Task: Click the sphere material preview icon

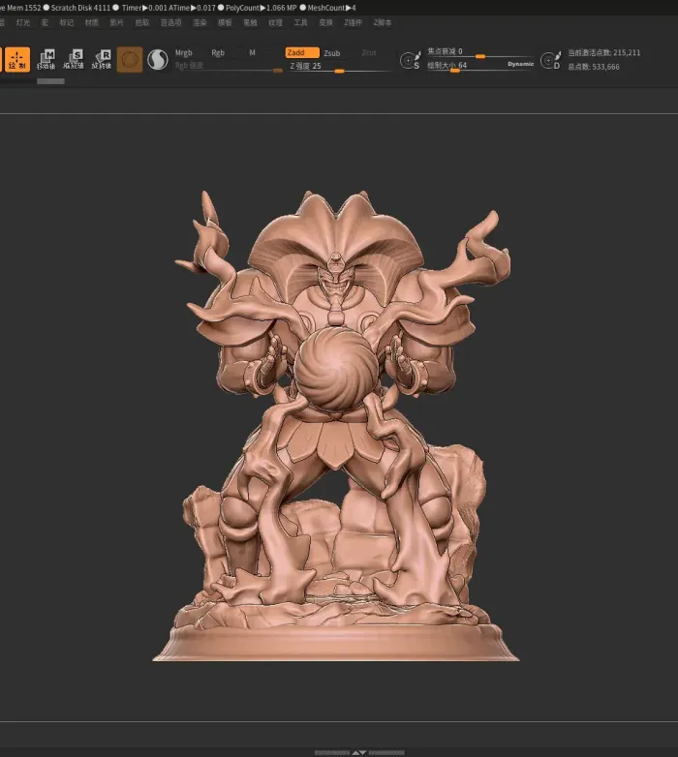Action: 158,59
